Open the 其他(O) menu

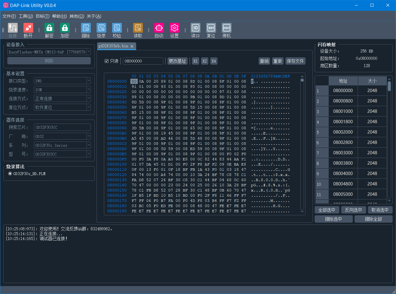pyautogui.click(x=77, y=16)
